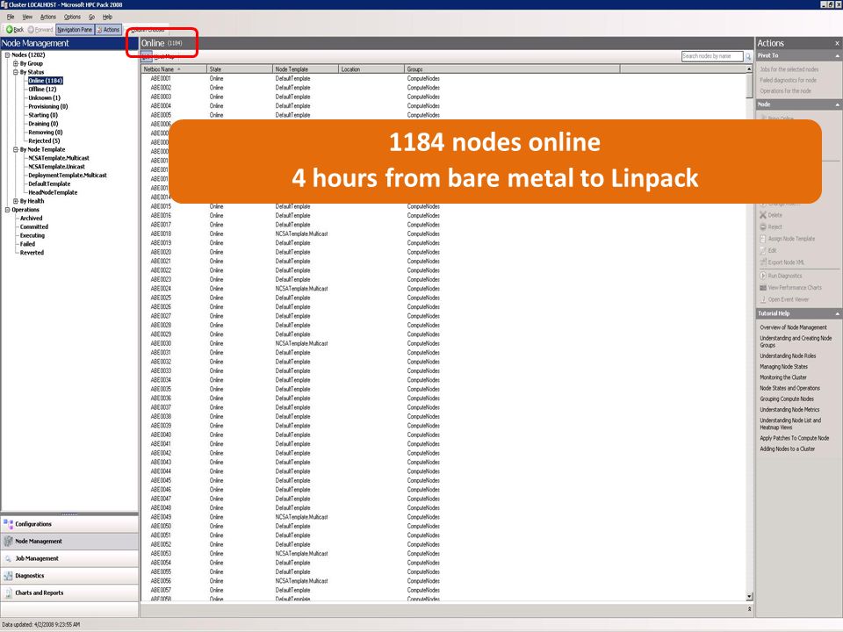843x632 pixels.
Task: Collapse the Nodes (1202) tree root
Action: (7, 54)
